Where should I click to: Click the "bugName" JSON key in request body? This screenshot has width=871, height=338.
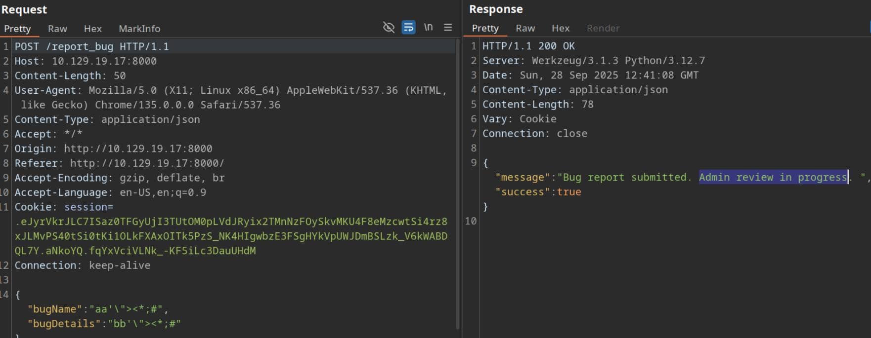[54, 309]
